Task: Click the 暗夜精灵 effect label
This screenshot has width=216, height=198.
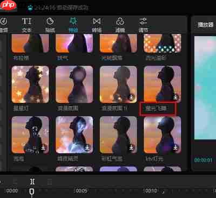Action: coord(67,159)
